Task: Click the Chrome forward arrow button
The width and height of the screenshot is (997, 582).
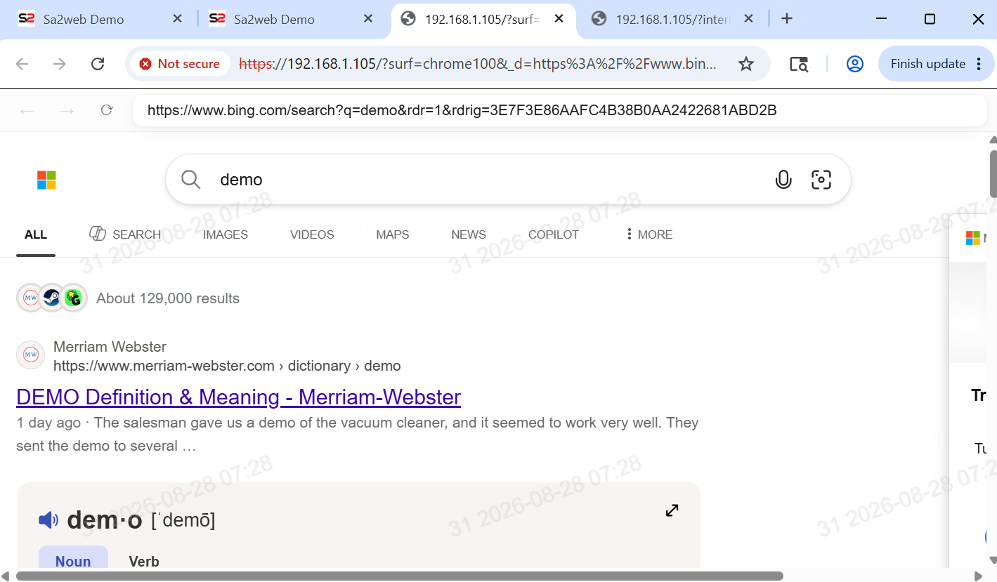Action: 60,64
